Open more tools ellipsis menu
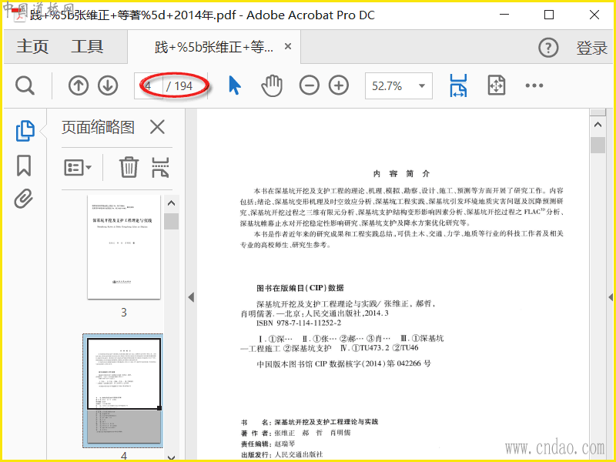616x462 pixels. point(534,85)
